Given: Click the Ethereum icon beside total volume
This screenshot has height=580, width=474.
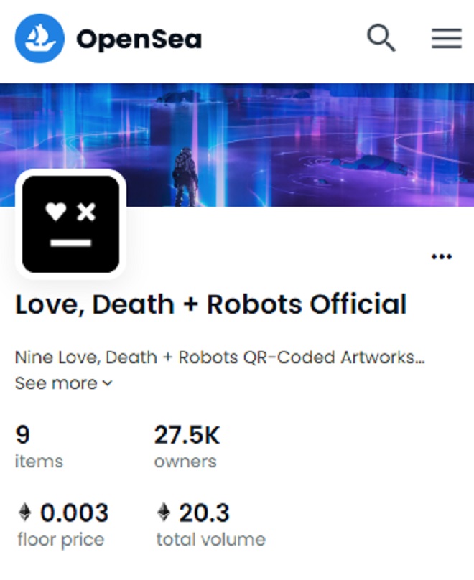Looking at the screenshot, I should pyautogui.click(x=164, y=513).
